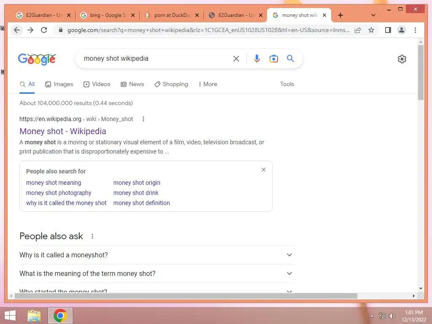Open the Chrome three-dot menu
Screen dimensions: 432x324
pos(415,30)
